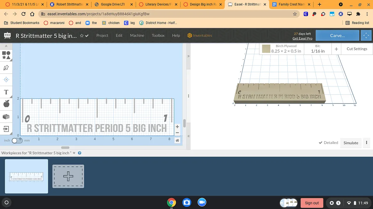Open the shapes tool in left toolbar

click(6, 55)
